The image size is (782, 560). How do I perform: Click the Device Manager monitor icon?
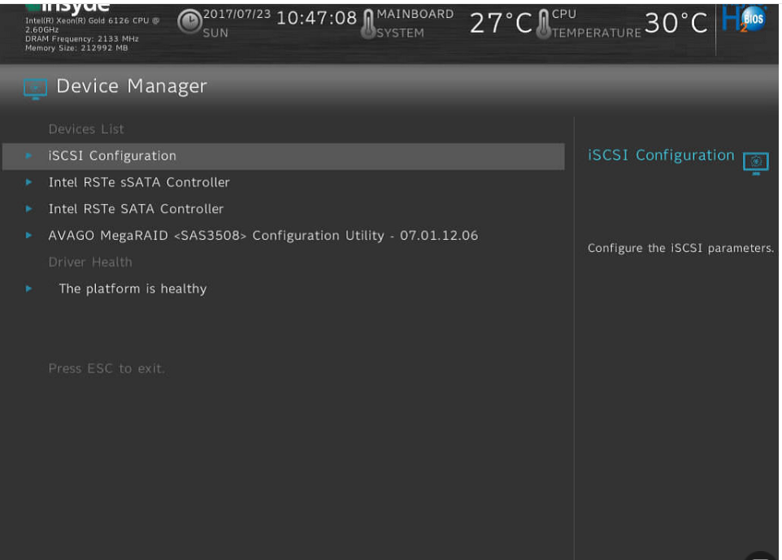tap(35, 88)
